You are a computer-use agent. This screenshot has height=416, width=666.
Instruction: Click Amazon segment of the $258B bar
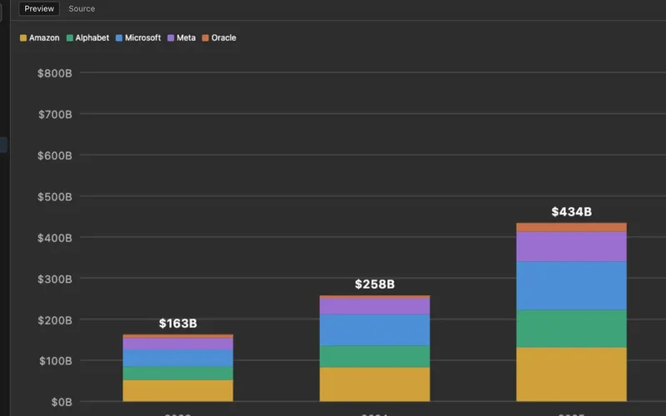tap(375, 384)
